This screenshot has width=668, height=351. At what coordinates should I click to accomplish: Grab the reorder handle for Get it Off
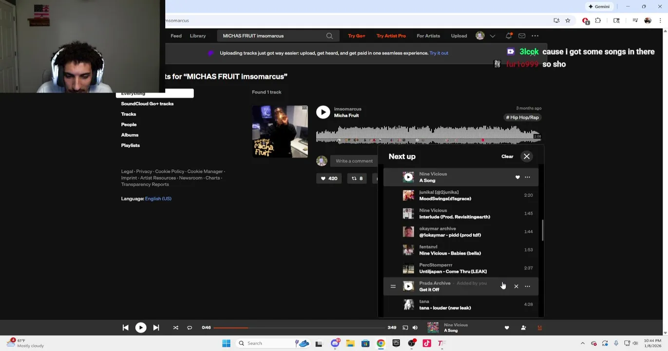coord(393,286)
